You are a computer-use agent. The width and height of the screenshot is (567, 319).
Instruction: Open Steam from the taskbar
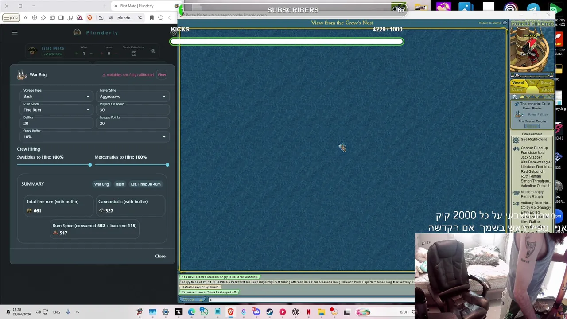click(269, 312)
